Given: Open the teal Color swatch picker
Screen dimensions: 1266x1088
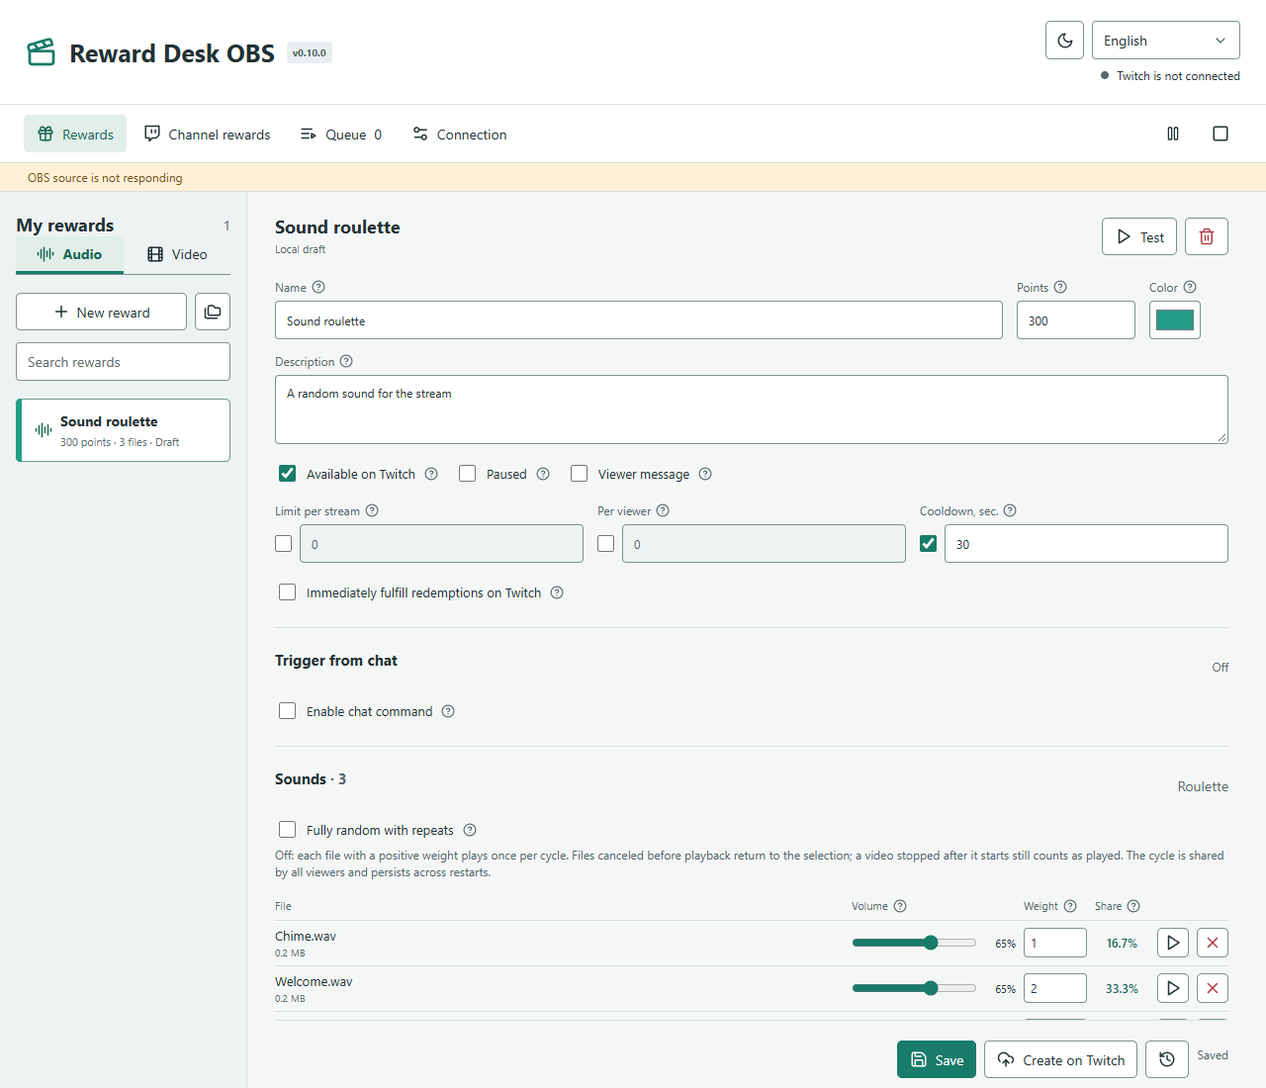Looking at the screenshot, I should point(1175,320).
